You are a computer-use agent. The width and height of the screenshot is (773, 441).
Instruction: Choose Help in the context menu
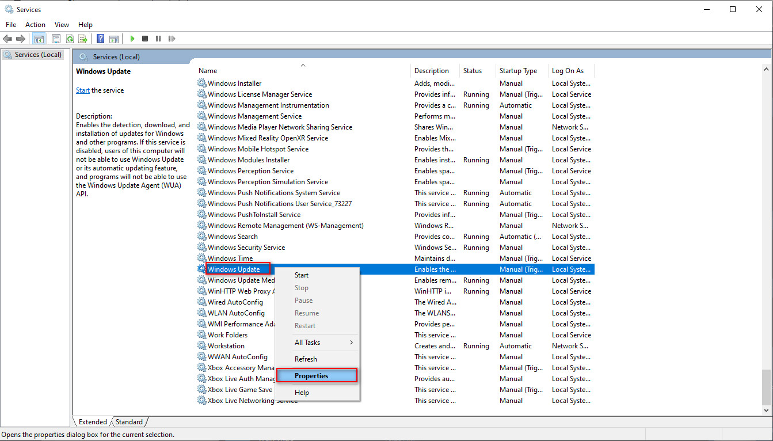(x=317, y=393)
